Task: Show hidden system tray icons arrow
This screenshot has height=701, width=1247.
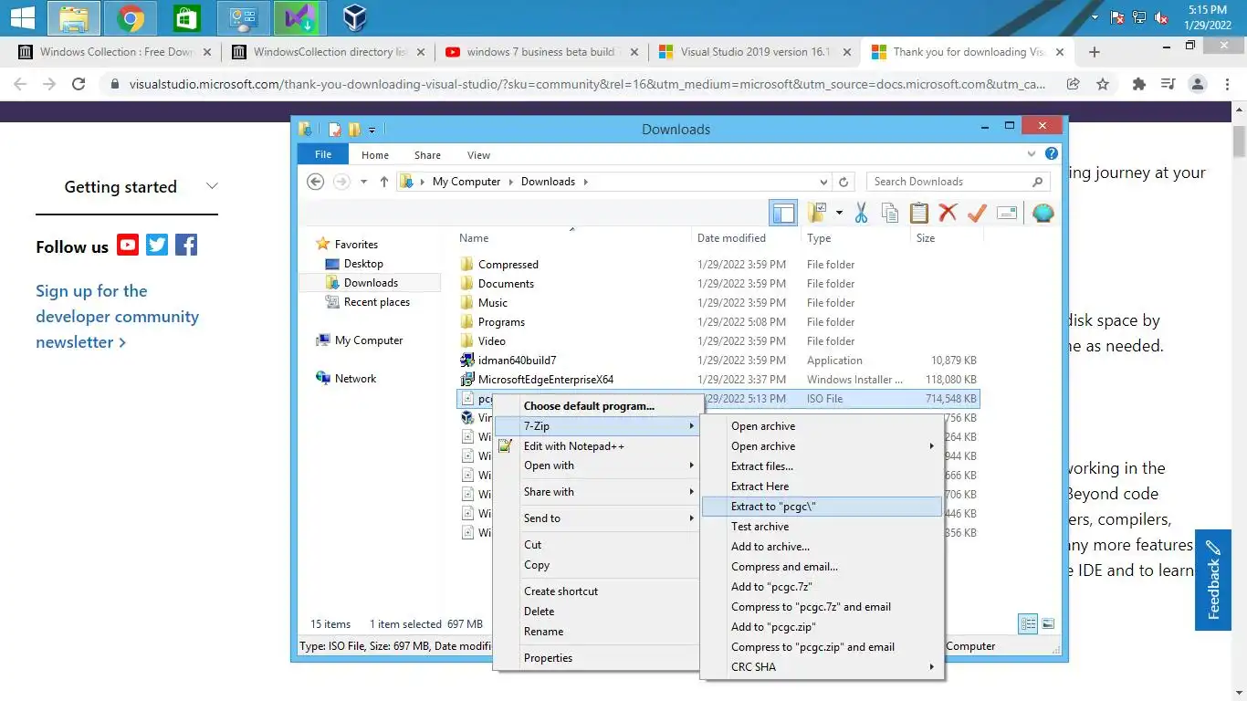Action: (1095, 17)
